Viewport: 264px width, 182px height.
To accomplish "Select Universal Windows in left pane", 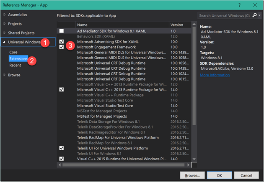I will click(24, 42).
